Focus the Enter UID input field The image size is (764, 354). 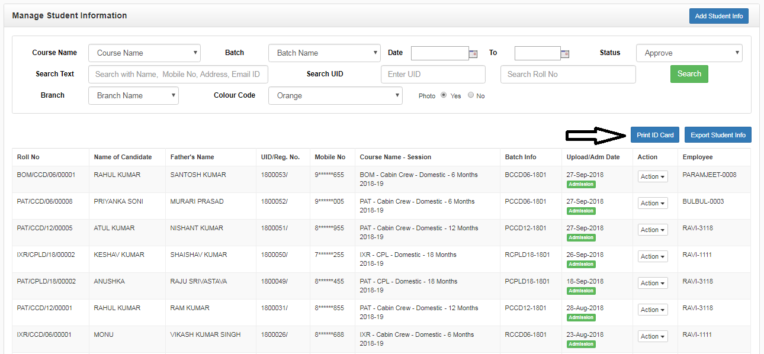coord(433,74)
